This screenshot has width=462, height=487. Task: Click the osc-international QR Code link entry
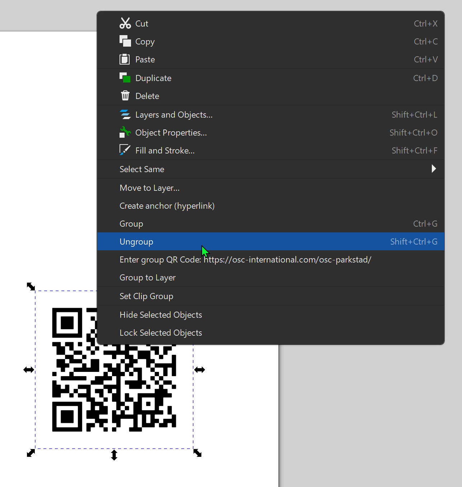pyautogui.click(x=245, y=259)
